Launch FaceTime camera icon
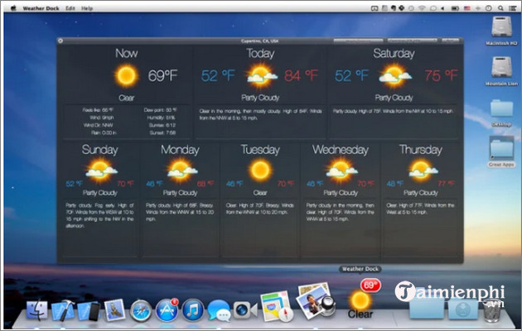This screenshot has height=331, width=522. [x=245, y=311]
